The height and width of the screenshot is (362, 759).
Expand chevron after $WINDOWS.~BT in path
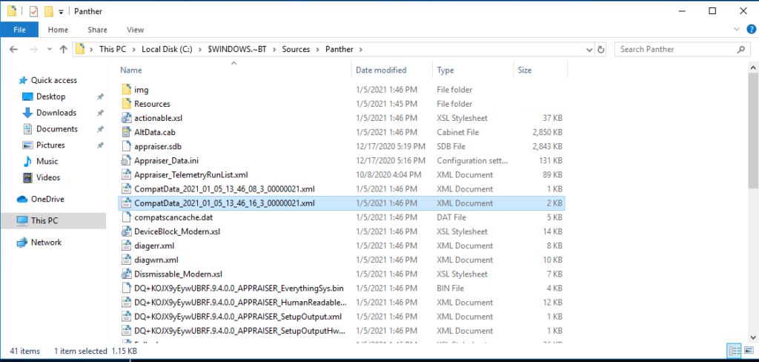pyautogui.click(x=274, y=50)
